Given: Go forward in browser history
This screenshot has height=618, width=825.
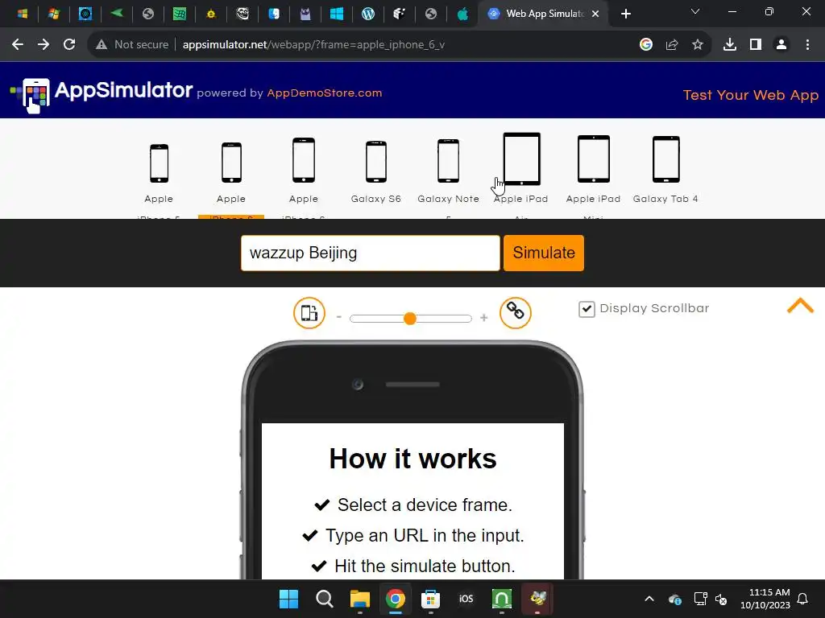Looking at the screenshot, I should [44, 45].
